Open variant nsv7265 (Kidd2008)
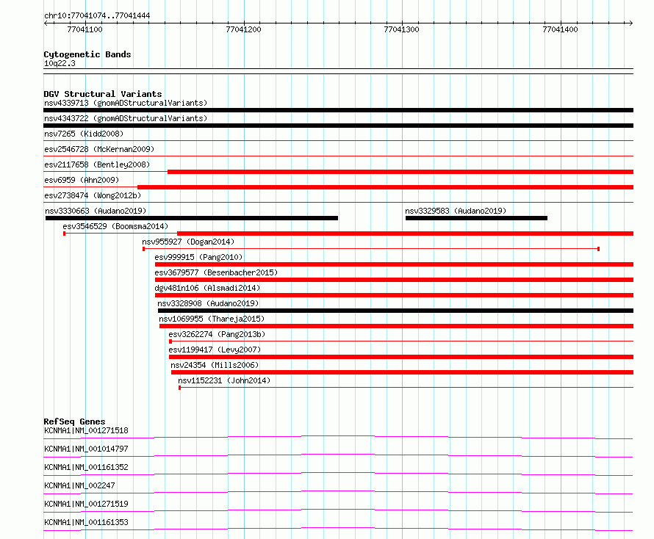The height and width of the screenshot is (539, 654). pos(84,134)
